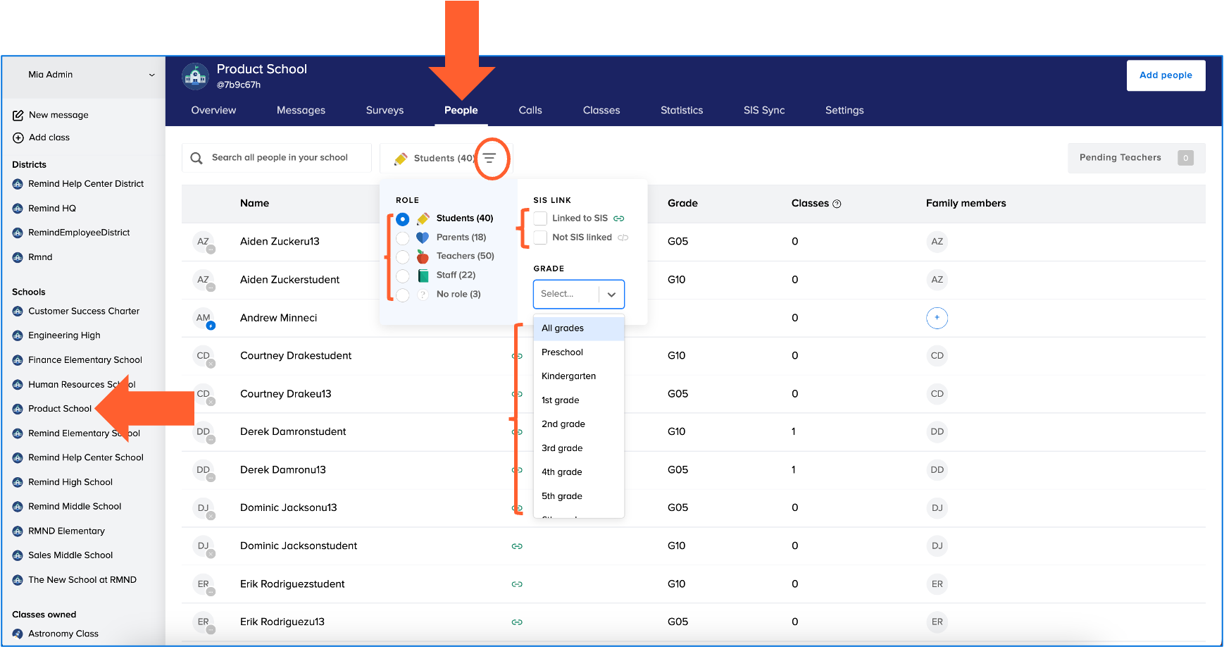Click the search magnifier icon

(x=196, y=158)
